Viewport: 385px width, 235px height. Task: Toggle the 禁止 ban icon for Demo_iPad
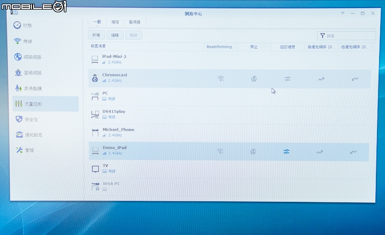click(253, 151)
